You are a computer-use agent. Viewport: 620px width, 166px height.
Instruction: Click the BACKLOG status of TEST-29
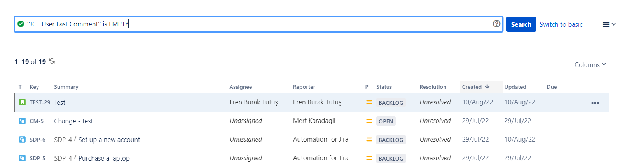pyautogui.click(x=391, y=103)
